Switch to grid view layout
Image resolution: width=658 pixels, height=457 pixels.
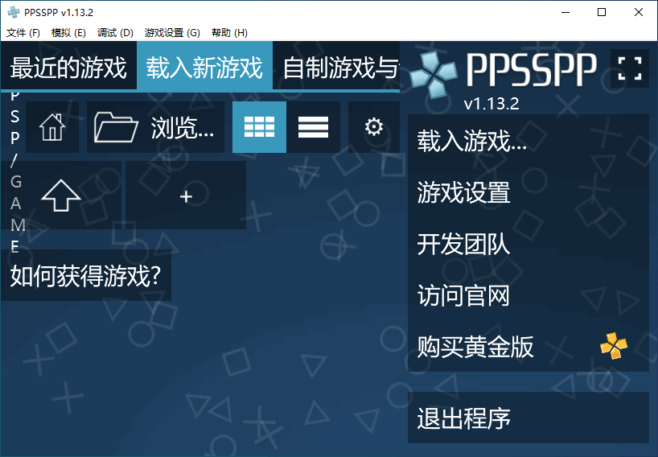click(x=259, y=127)
